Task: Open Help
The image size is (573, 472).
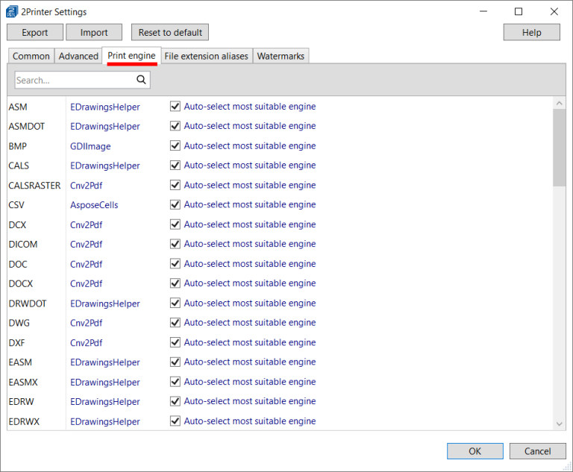Action: point(531,32)
